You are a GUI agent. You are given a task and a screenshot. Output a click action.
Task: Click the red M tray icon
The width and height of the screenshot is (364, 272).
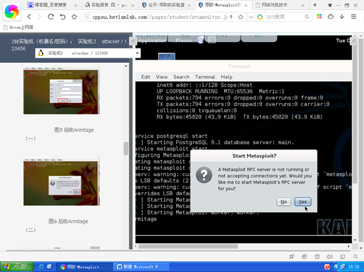coord(327,267)
